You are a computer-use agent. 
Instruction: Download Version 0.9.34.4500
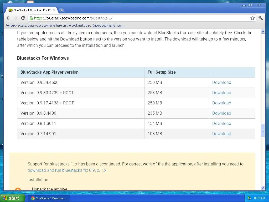click(x=221, y=82)
